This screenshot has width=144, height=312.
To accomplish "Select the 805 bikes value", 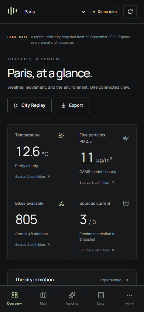I will (x=27, y=220).
